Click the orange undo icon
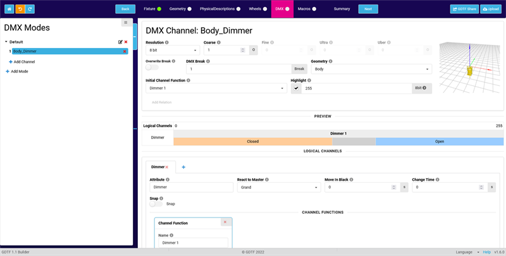Viewport: 506px width, 256px height. coord(20,9)
